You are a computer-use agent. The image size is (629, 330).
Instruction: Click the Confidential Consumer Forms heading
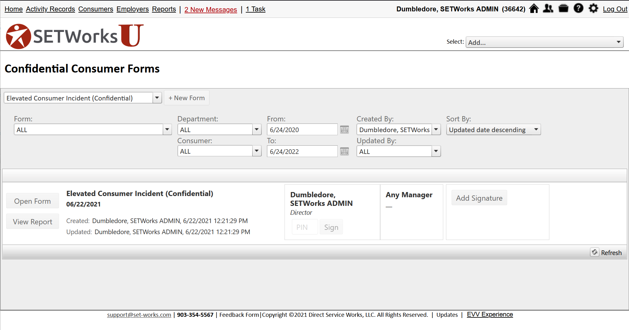click(82, 68)
